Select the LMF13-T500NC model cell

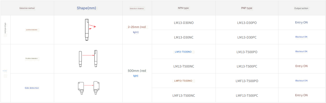[184, 95]
